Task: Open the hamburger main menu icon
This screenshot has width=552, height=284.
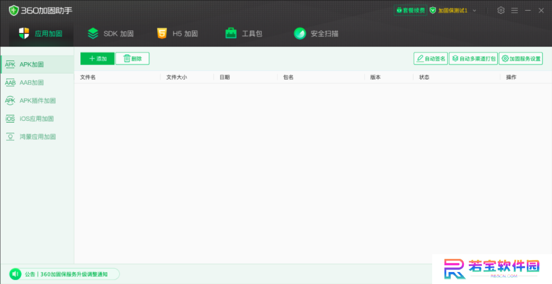Action: point(514,11)
